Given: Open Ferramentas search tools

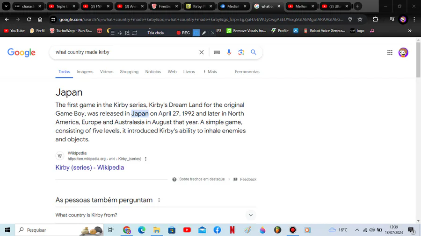Looking at the screenshot, I should tap(247, 72).
